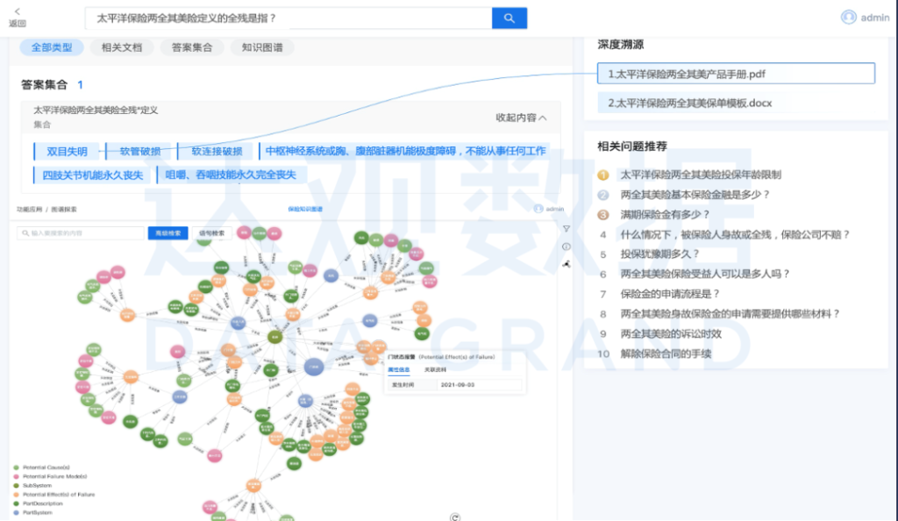Click the admin avatar at top right
The image size is (898, 521).
[x=849, y=16]
